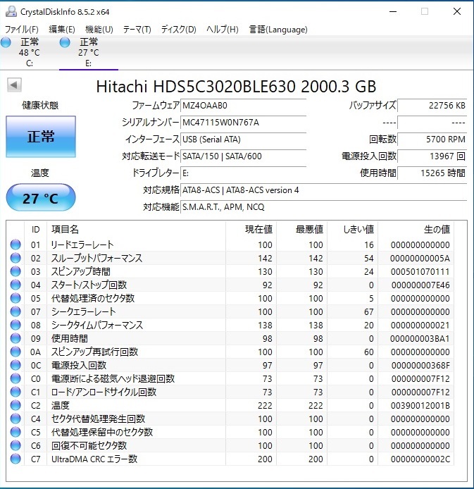Open the ヘルプ(H) menu
This screenshot has height=489, width=474.
click(223, 30)
